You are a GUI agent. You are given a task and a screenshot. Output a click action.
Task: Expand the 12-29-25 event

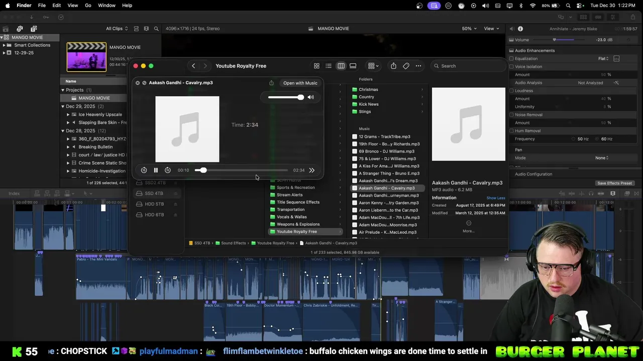coord(4,53)
